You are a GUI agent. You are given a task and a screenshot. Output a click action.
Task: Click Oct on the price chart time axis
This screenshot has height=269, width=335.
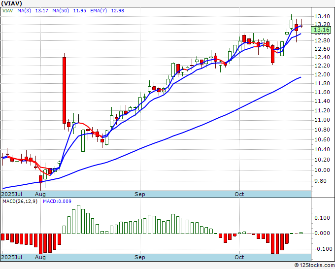pyautogui.click(x=239, y=194)
